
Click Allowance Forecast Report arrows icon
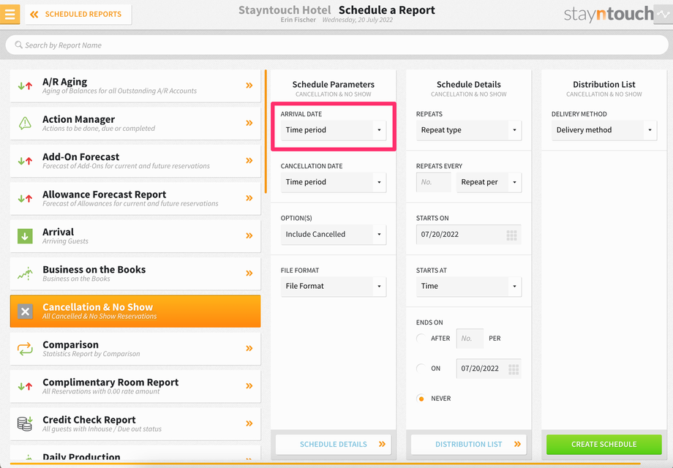(x=26, y=199)
